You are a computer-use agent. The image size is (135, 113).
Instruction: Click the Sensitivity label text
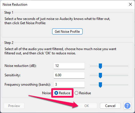point(13,75)
